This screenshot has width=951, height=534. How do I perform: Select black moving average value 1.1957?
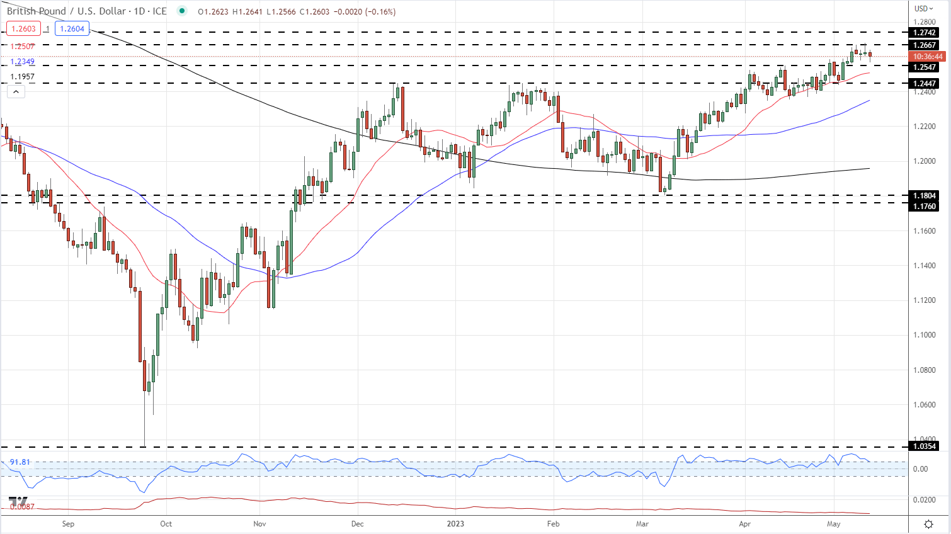tap(23, 77)
